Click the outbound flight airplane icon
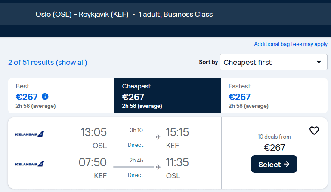Image resolution: width=331 pixels, height=192 pixels. point(158,137)
